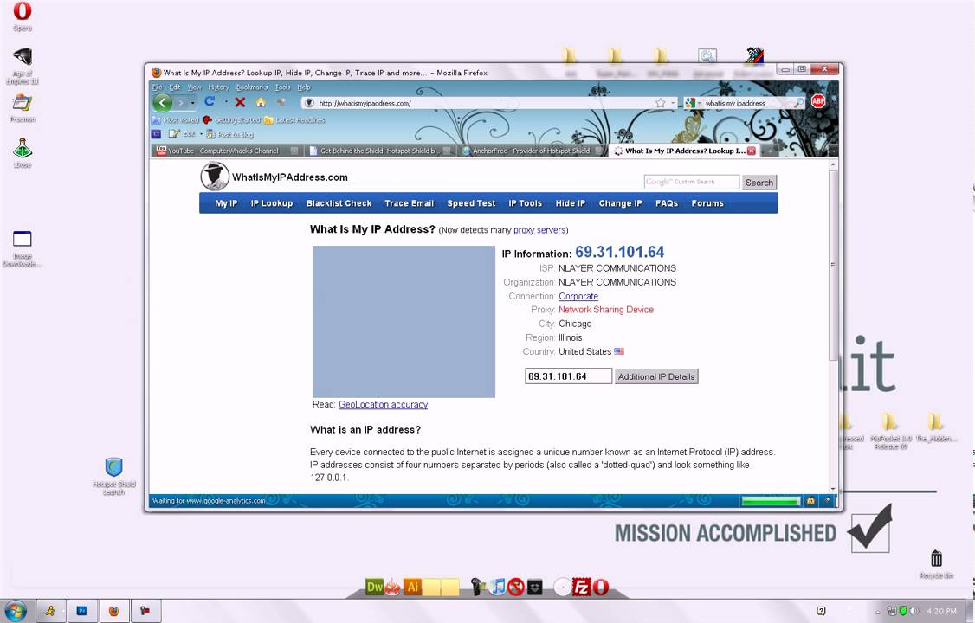Open the File menu
The height and width of the screenshot is (623, 975).
coord(158,87)
